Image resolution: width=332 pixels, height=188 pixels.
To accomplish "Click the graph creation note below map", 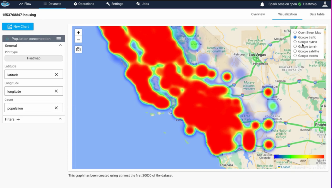I will tap(121, 175).
